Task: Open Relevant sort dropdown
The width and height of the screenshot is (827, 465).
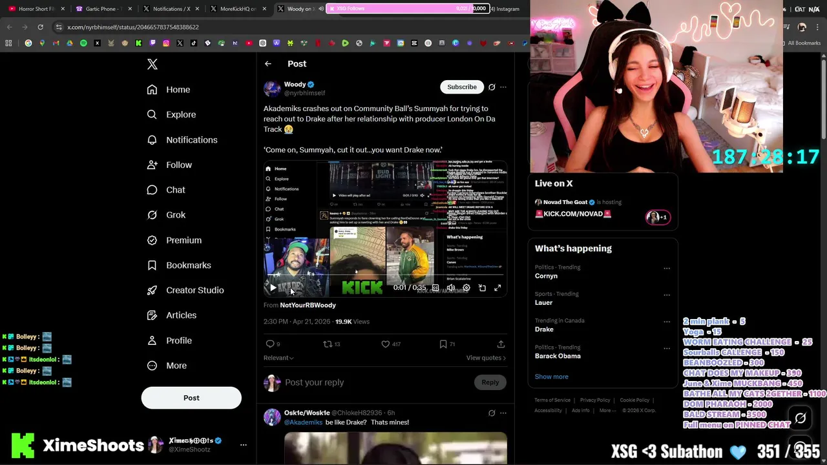Action: coord(278,358)
